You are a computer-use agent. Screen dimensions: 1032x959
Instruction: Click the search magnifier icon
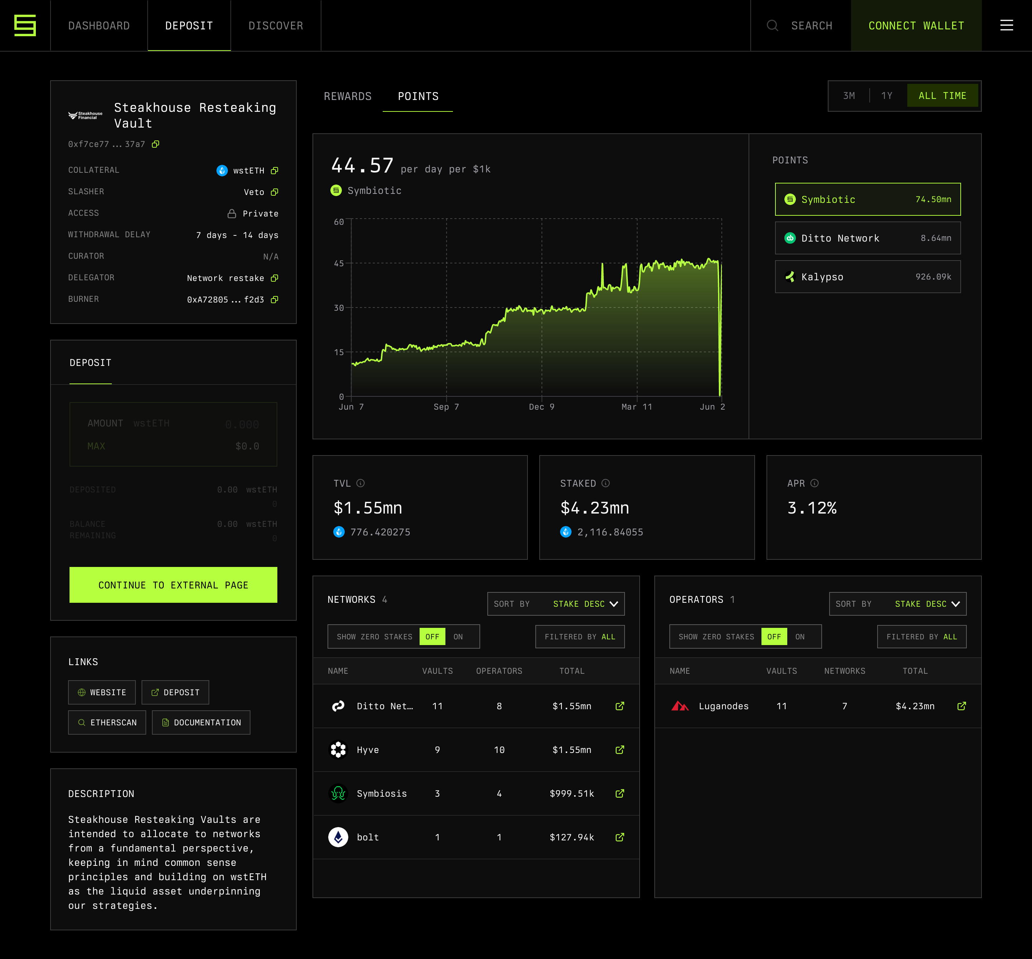tap(772, 25)
